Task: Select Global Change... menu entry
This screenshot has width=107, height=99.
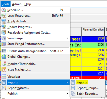Action: tap(35, 57)
